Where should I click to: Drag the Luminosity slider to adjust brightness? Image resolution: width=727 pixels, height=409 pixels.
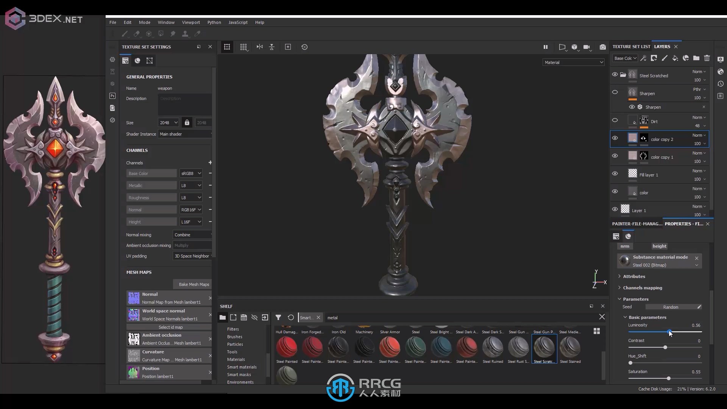tap(668, 332)
